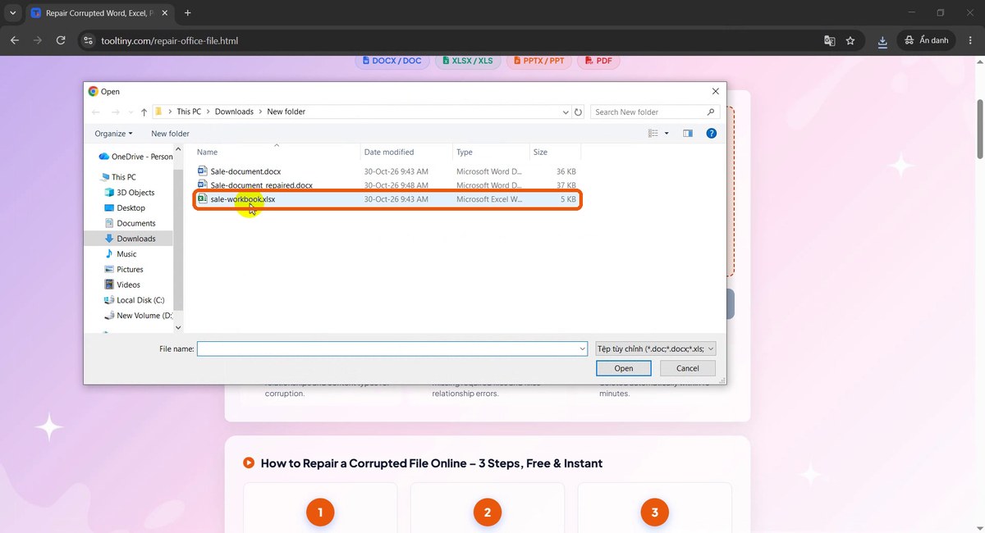Image resolution: width=985 pixels, height=533 pixels.
Task: Click the DOCX / DOC format tag
Action: click(x=392, y=61)
